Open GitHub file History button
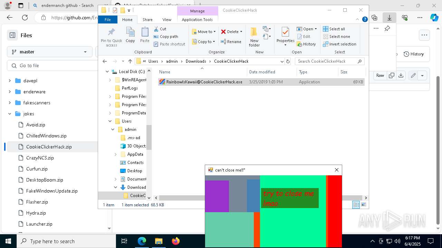 (x=414, y=54)
